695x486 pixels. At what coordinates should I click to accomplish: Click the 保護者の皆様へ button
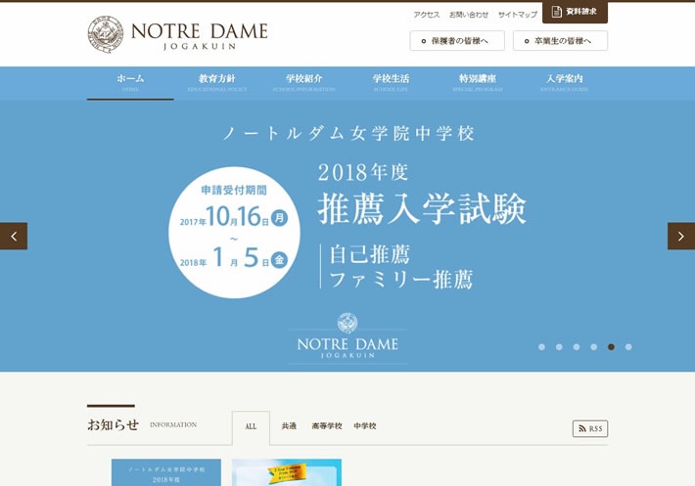[457, 41]
